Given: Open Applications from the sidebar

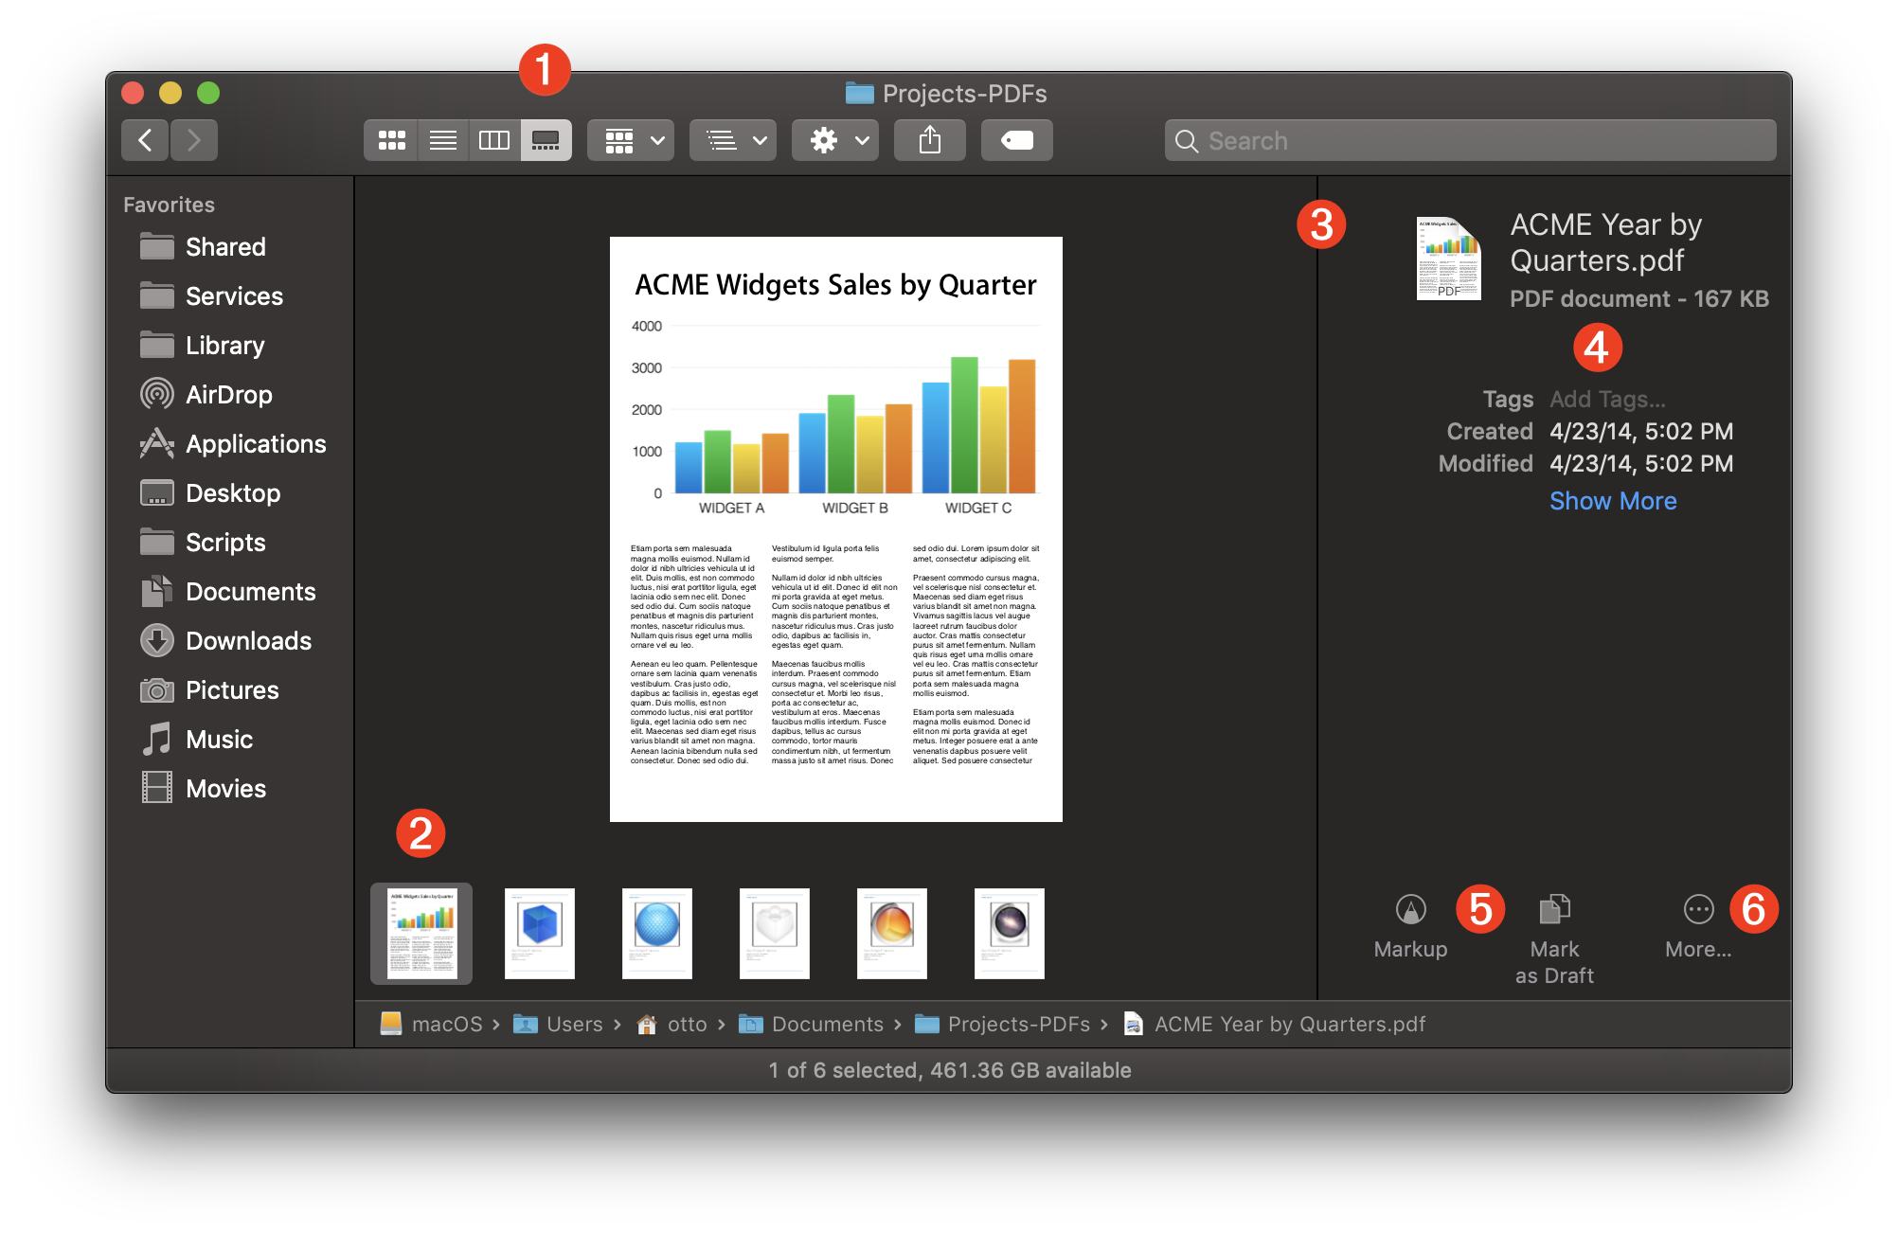Looking at the screenshot, I should (255, 443).
